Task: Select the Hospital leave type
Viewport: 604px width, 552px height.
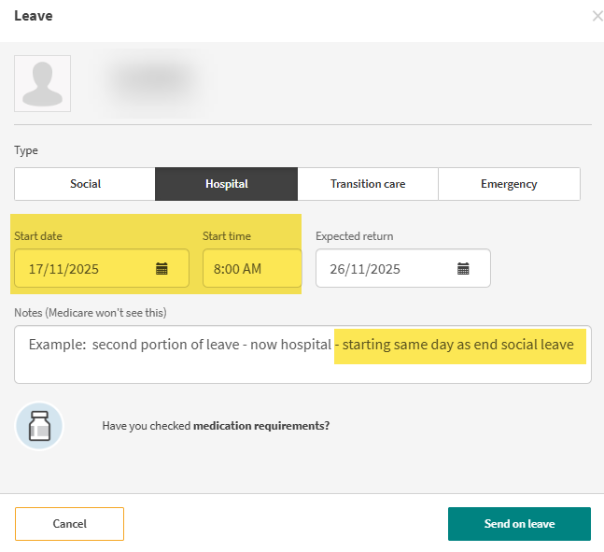Action: tap(227, 184)
